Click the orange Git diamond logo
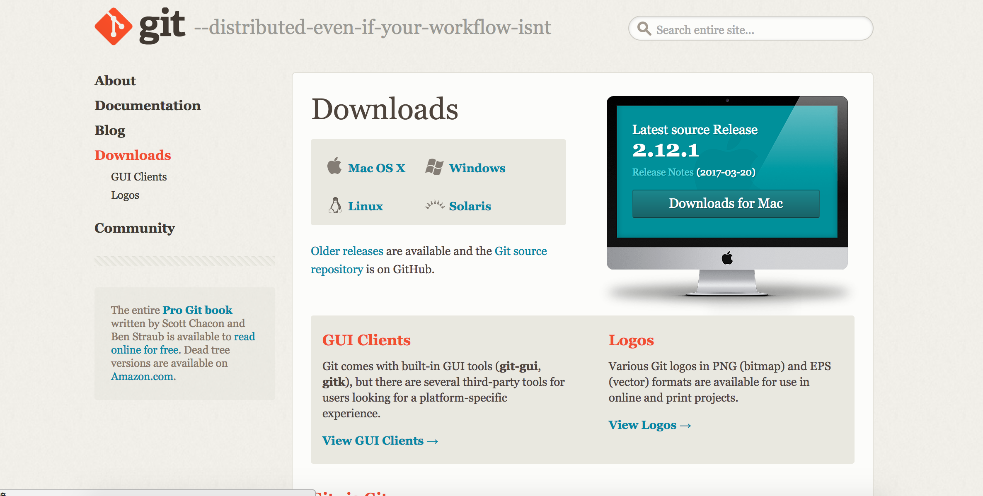This screenshot has height=496, width=983. pos(114,26)
